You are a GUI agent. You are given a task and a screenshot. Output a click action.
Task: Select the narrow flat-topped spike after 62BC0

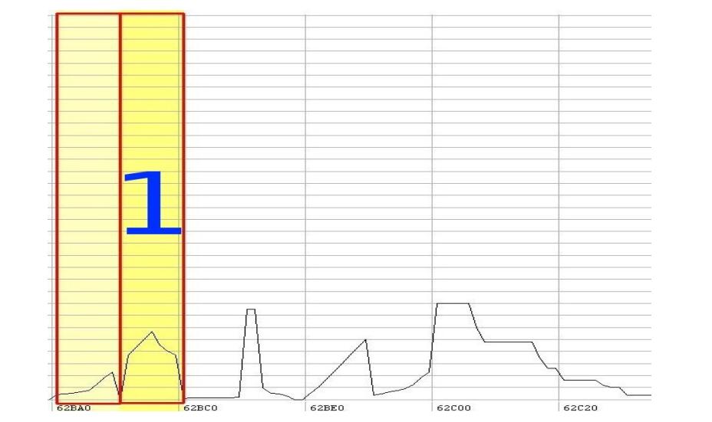[x=251, y=309]
